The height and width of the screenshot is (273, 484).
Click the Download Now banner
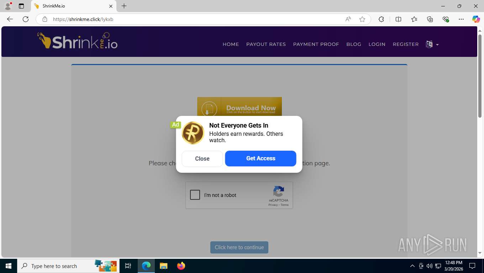click(x=240, y=107)
